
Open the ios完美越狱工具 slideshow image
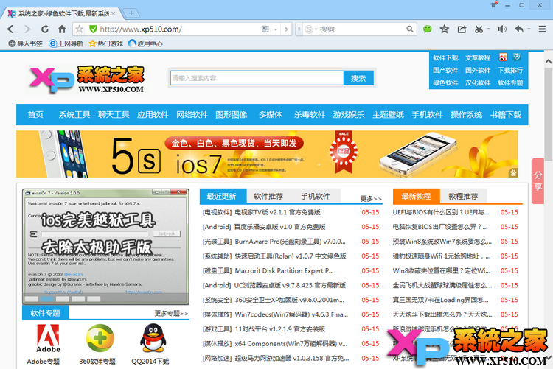coord(105,246)
